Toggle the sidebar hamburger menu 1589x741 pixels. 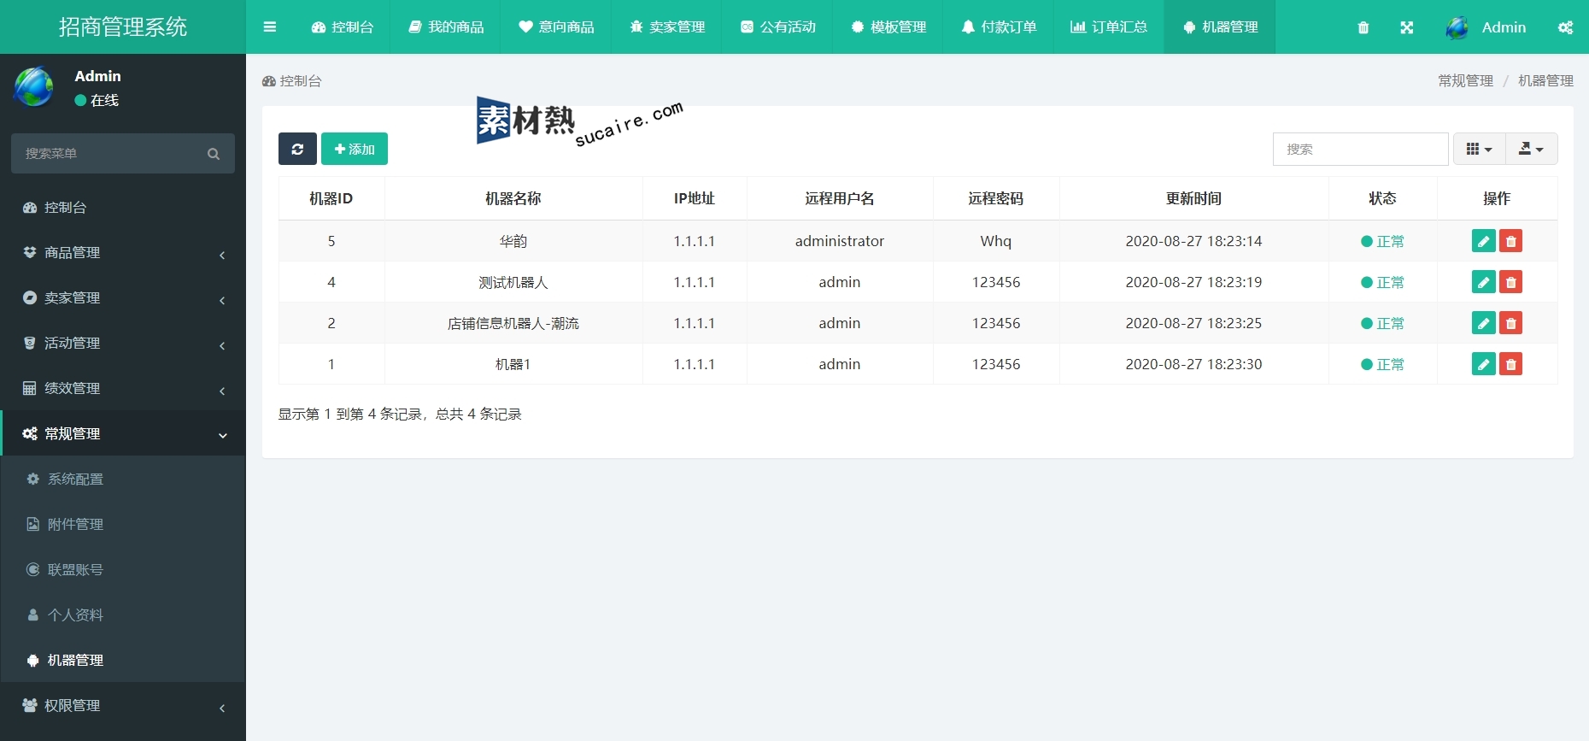(270, 26)
